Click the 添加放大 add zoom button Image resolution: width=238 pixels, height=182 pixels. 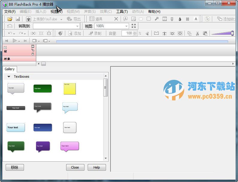(226, 19)
